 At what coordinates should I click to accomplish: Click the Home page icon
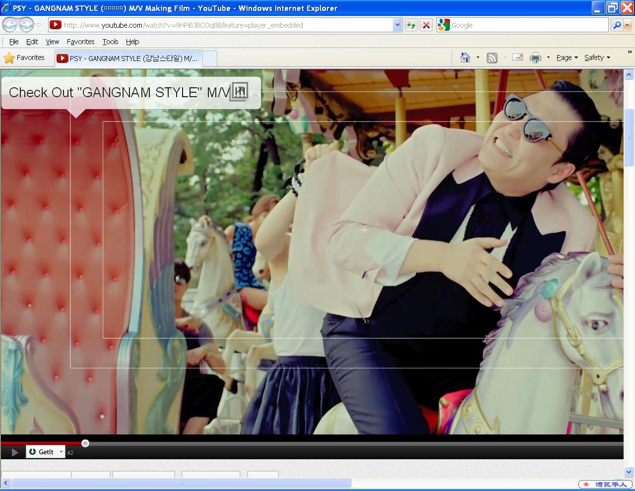465,58
